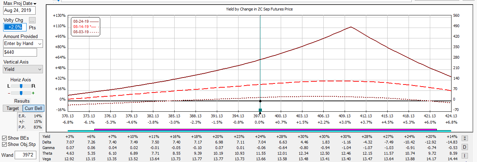Click the L-R horizontal axis slider
Viewport: 477px width, 162px height.
click(x=21, y=86)
